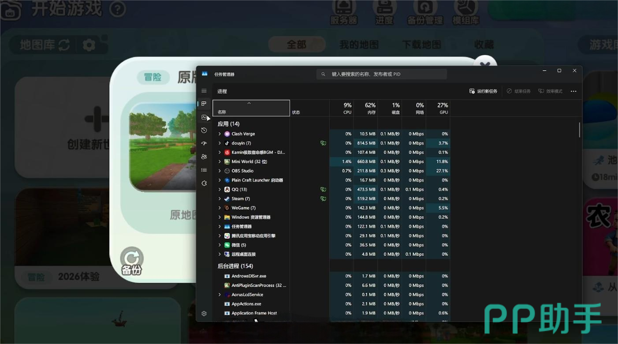This screenshot has height=344, width=618.
Task: Sort processes by 内存 column
Action: 365,108
